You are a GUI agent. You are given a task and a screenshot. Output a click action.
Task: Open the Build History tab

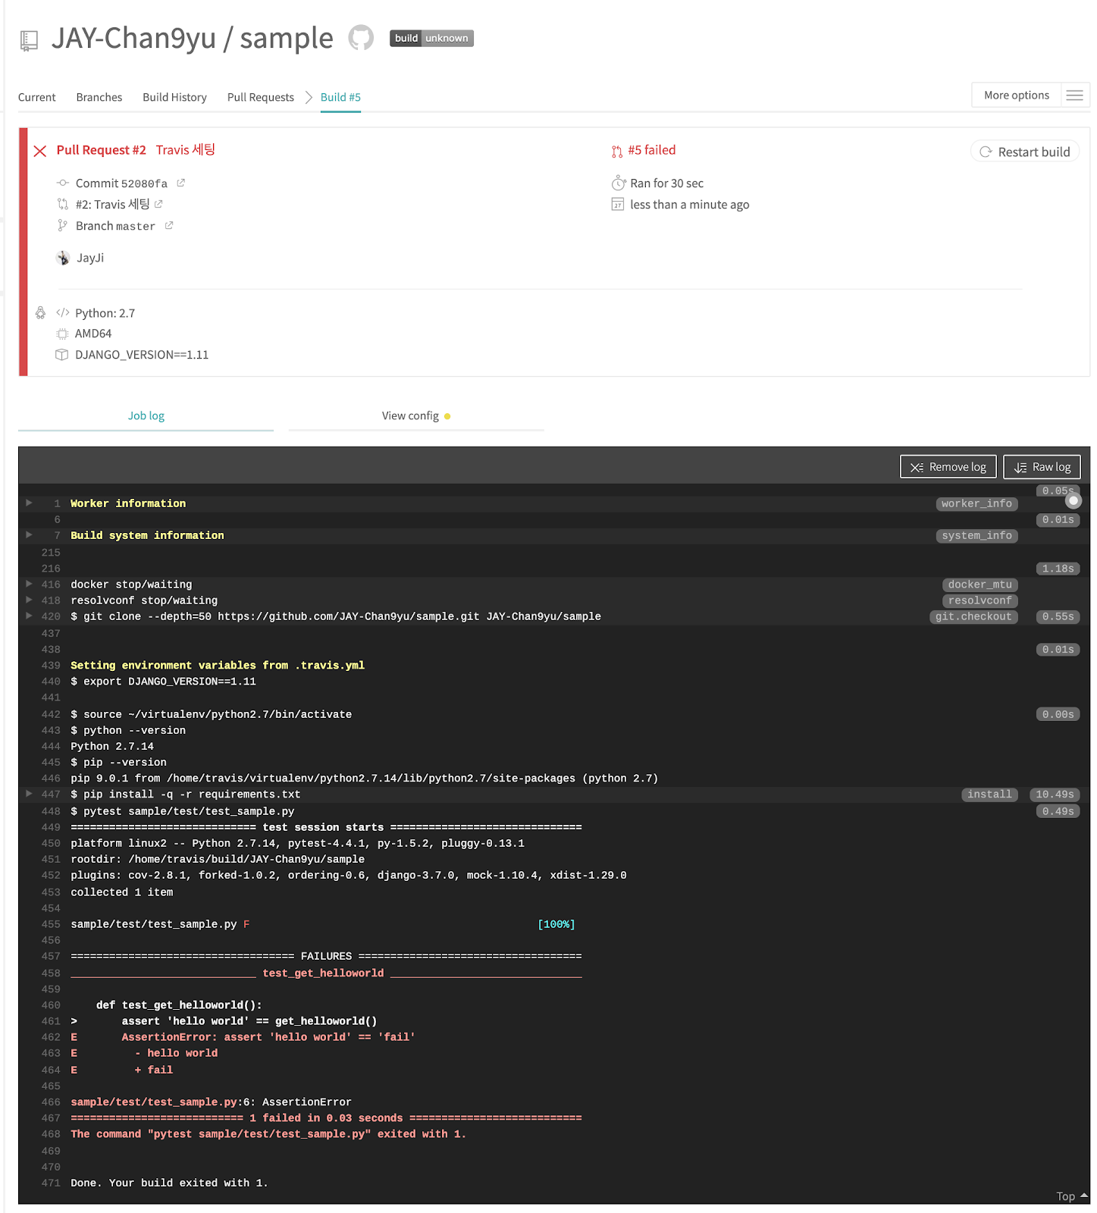[x=174, y=97]
